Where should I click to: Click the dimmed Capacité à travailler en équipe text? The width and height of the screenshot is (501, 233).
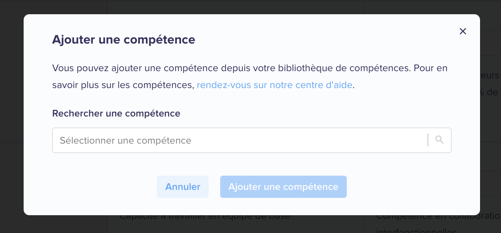point(205,217)
